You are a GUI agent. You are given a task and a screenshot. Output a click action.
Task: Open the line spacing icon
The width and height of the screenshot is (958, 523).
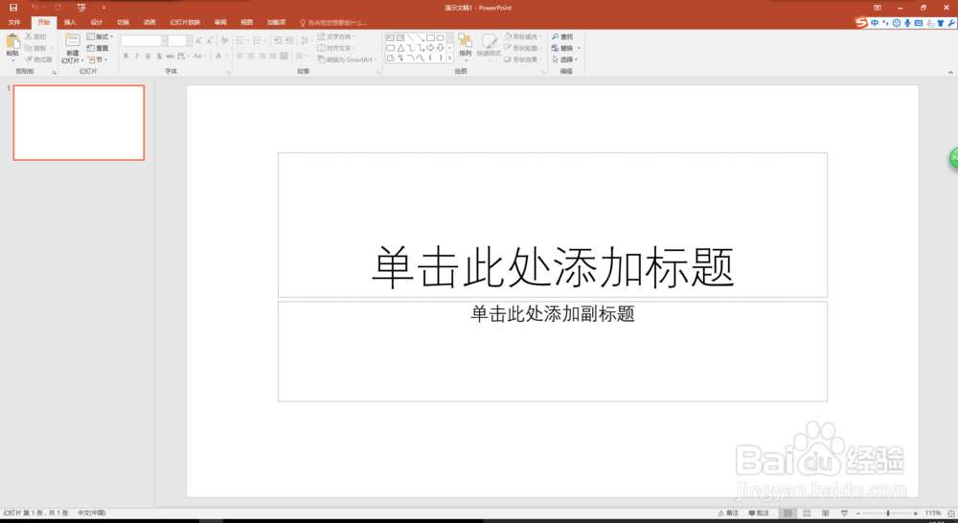pyautogui.click(x=307, y=40)
